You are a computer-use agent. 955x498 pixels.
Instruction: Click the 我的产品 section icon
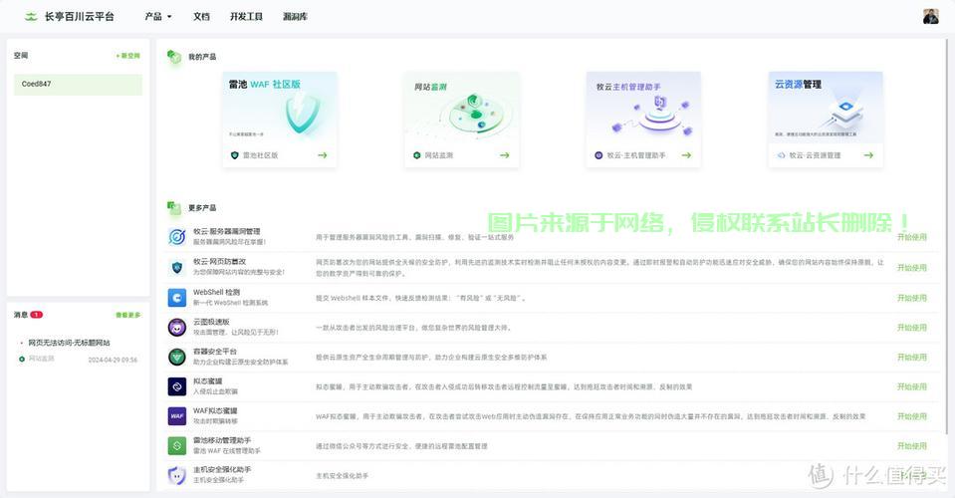[174, 57]
